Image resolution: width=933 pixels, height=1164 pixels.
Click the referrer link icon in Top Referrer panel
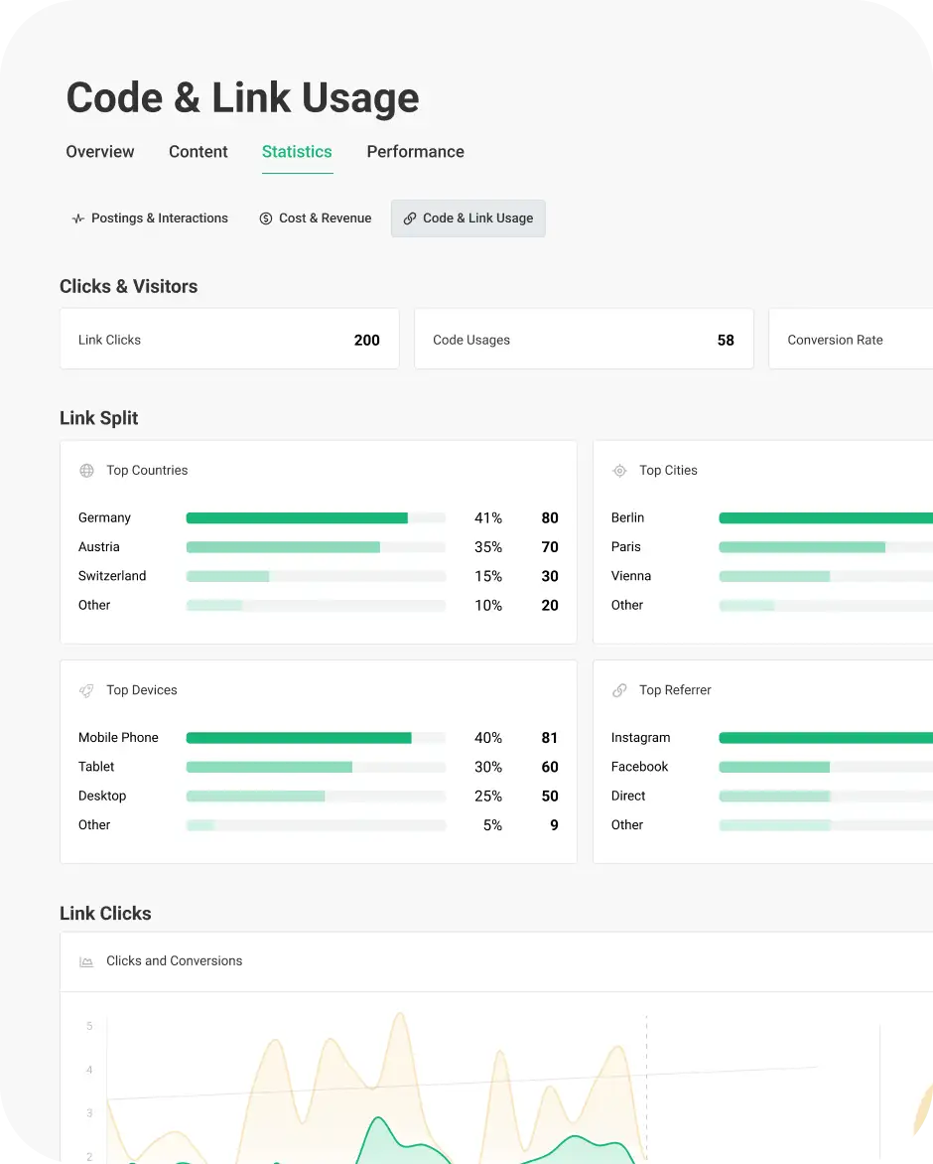click(620, 689)
